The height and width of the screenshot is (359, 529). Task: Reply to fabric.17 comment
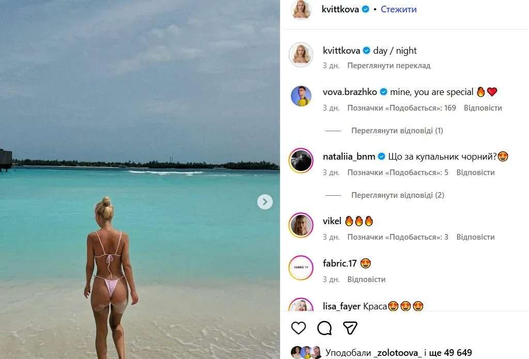(366, 279)
